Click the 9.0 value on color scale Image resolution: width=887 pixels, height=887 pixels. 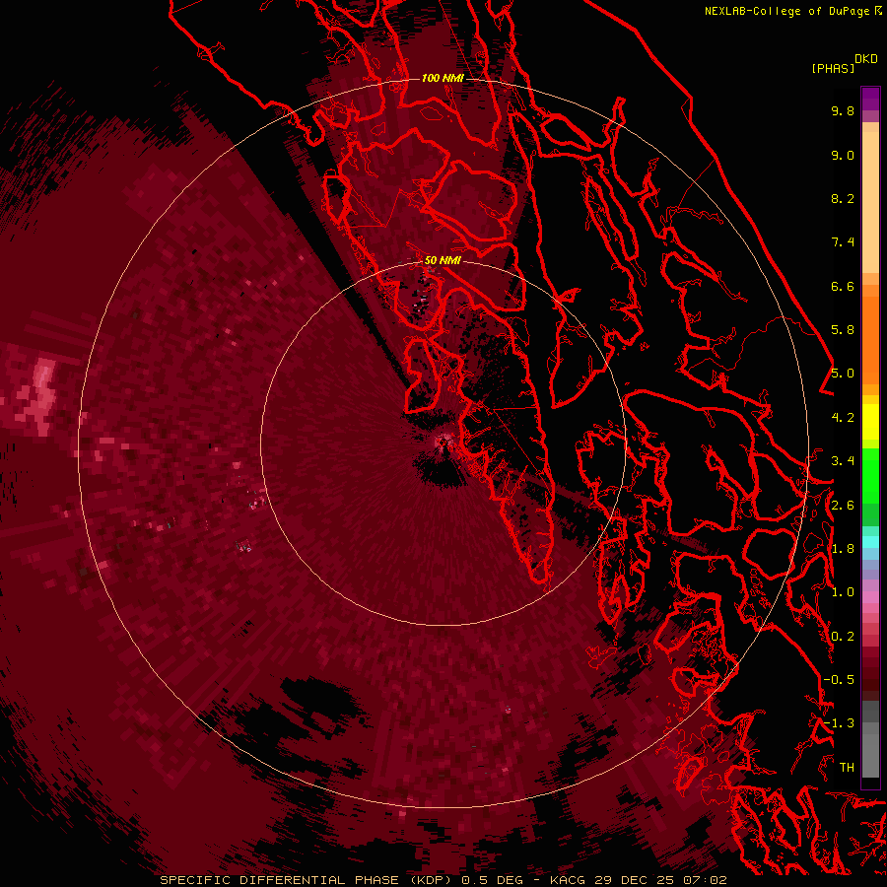point(843,155)
